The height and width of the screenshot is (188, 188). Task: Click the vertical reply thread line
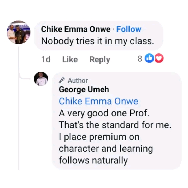point(19,118)
